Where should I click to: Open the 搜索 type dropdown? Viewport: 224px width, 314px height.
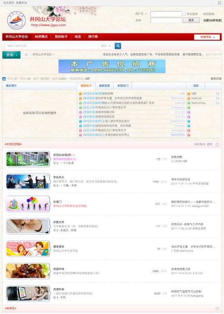106,46
